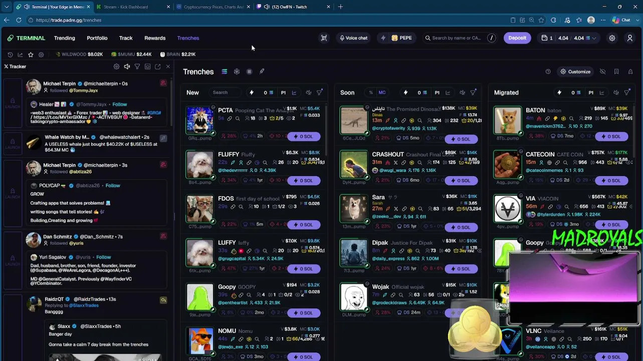This screenshot has height=361, width=643.
Task: Click the browser address bar URL
Action: tap(69, 20)
